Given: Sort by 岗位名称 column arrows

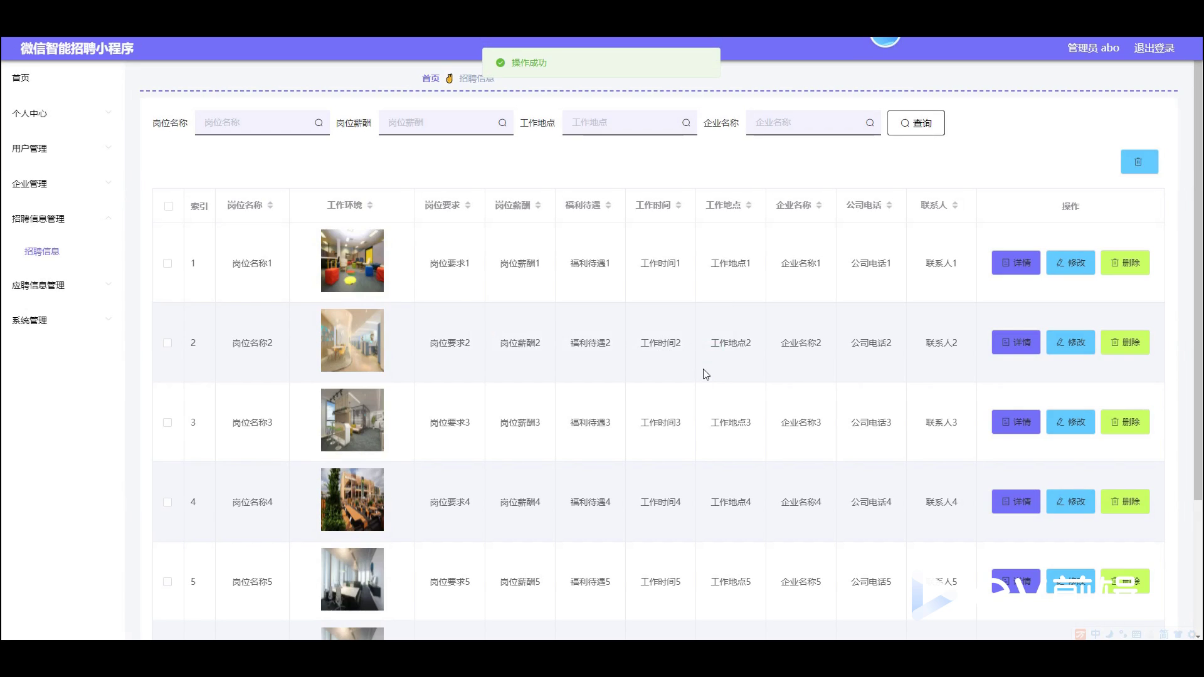Looking at the screenshot, I should tap(270, 205).
